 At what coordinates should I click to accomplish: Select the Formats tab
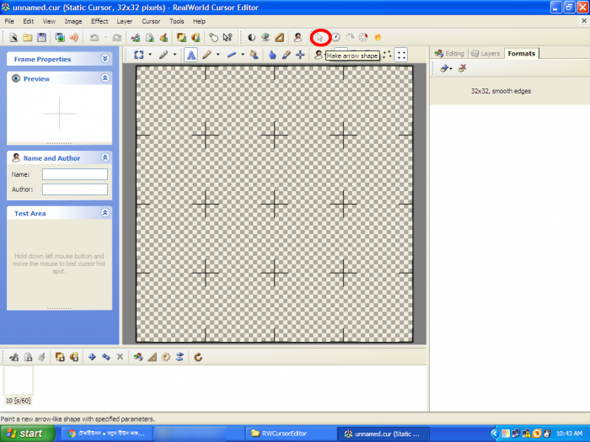pyautogui.click(x=522, y=53)
